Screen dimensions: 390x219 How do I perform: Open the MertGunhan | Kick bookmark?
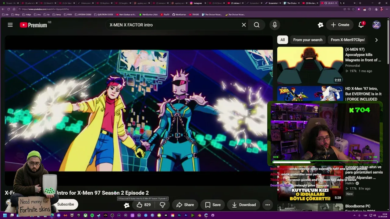pos(148,15)
